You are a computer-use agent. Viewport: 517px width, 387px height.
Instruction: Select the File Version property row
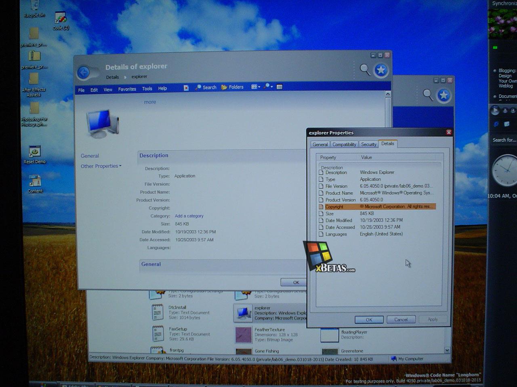378,186
